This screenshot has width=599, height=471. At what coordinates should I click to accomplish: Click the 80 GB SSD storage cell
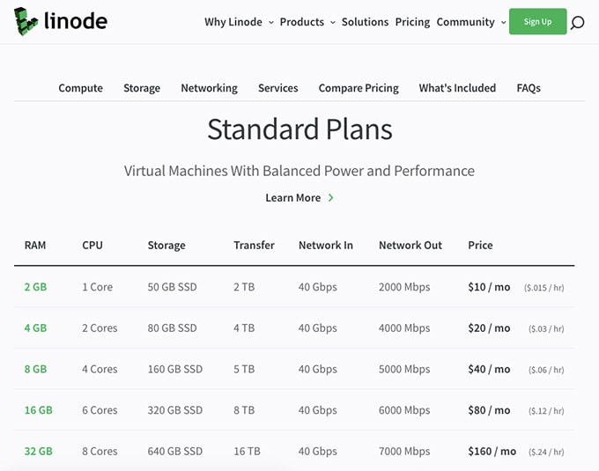pos(173,328)
